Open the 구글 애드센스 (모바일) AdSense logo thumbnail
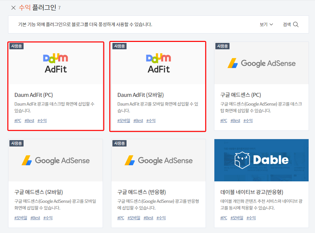This screenshot has height=233, width=315. tap(56, 160)
